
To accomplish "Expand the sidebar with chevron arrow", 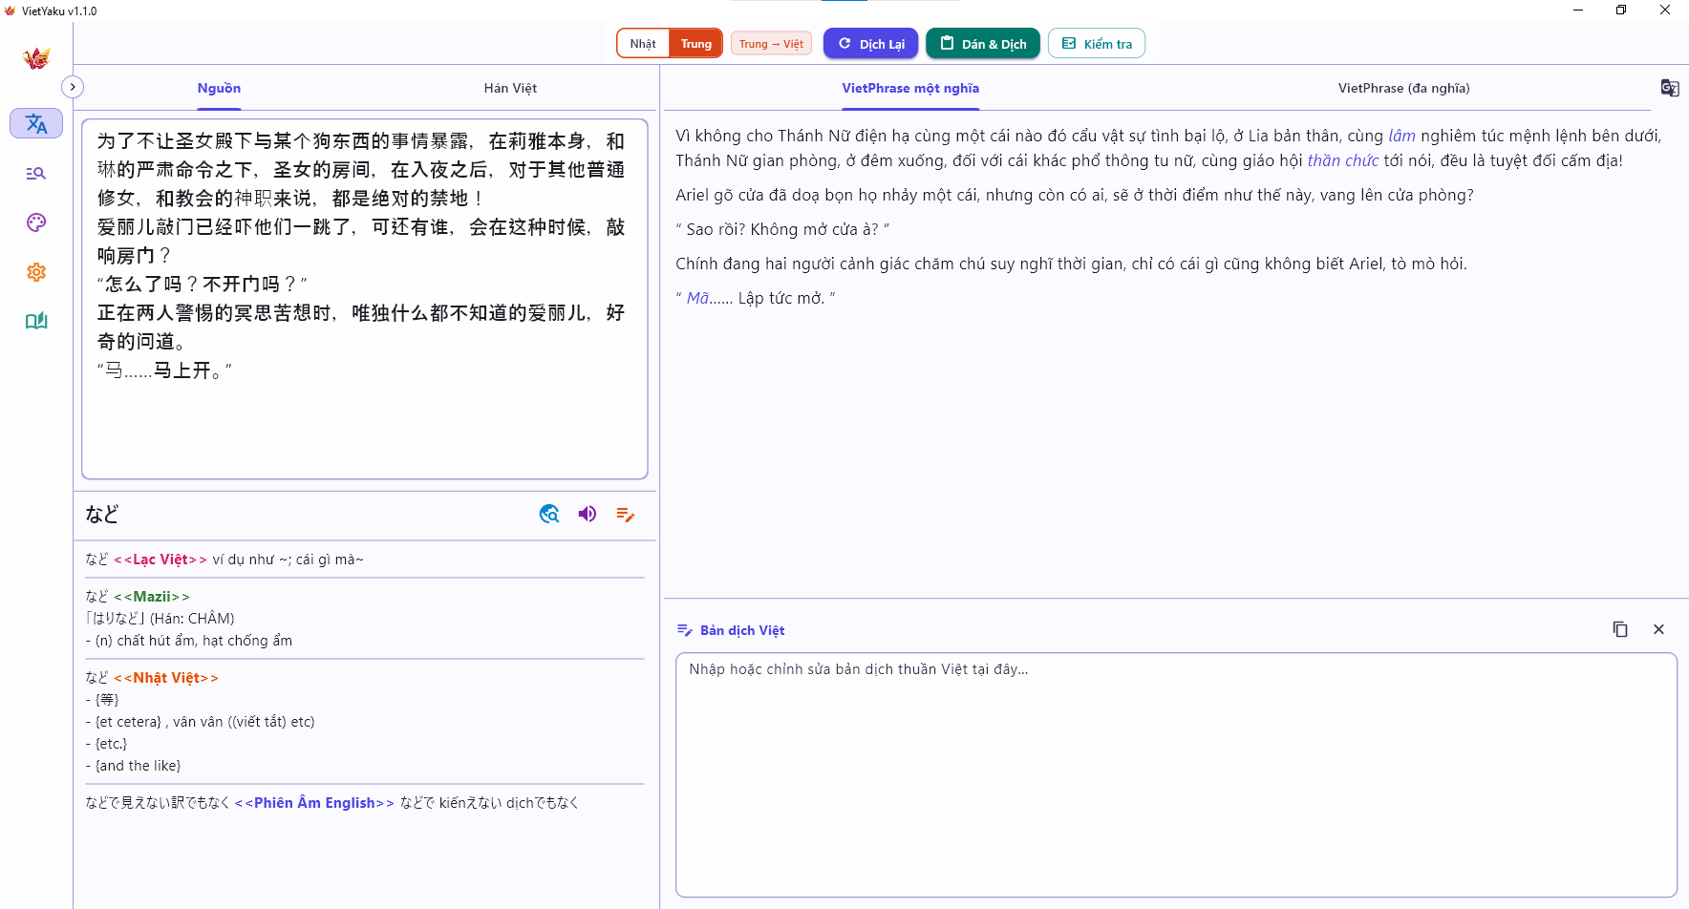I will click(73, 87).
